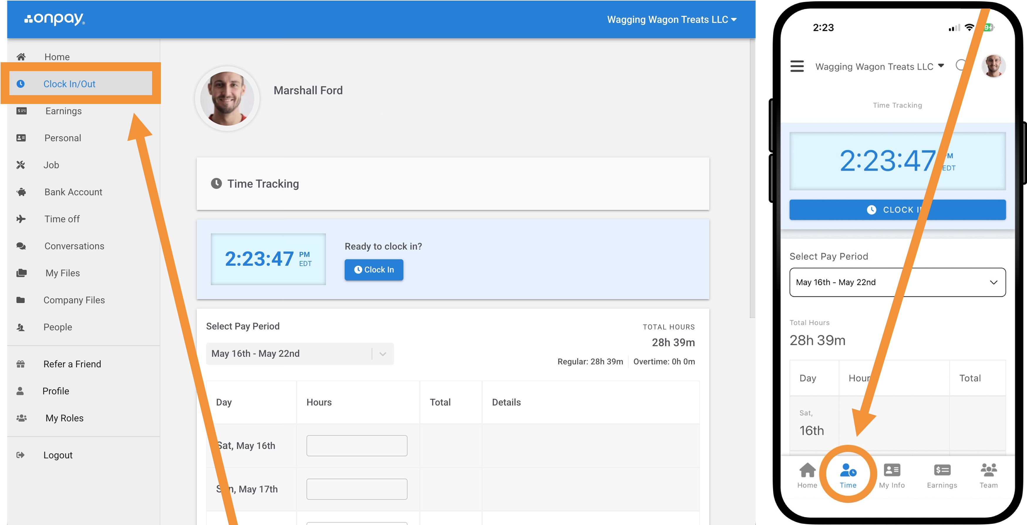Image resolution: width=1027 pixels, height=525 pixels.
Task: Click the Time off airplane icon
Action: 21,219
